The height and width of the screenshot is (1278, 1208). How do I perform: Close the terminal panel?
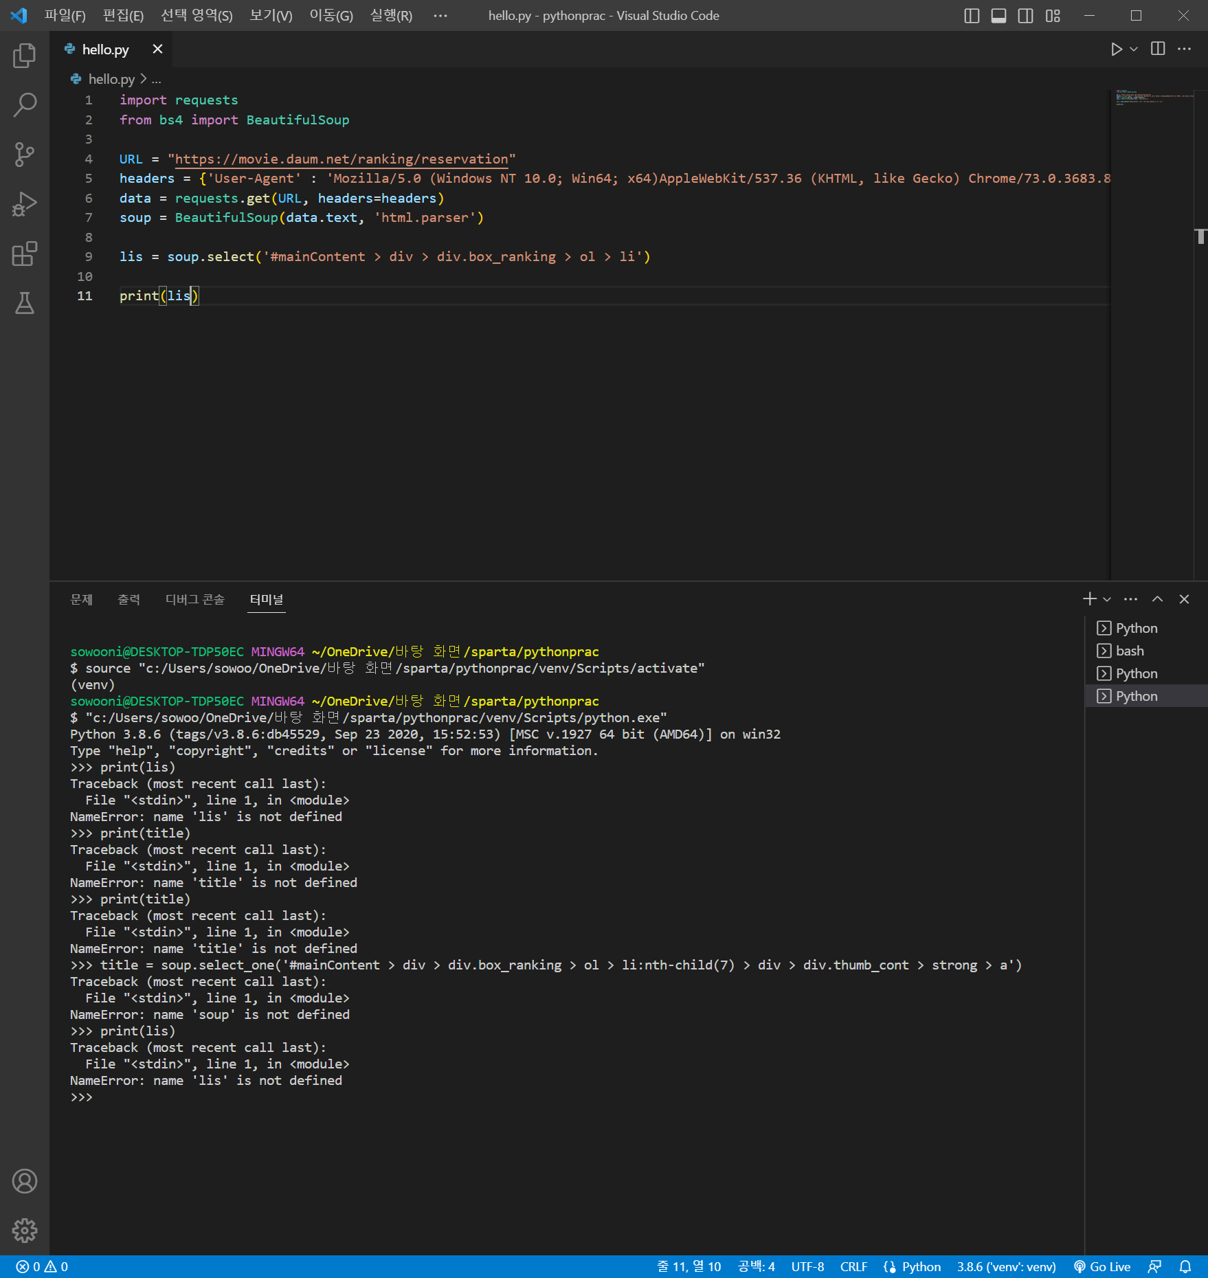tap(1184, 599)
